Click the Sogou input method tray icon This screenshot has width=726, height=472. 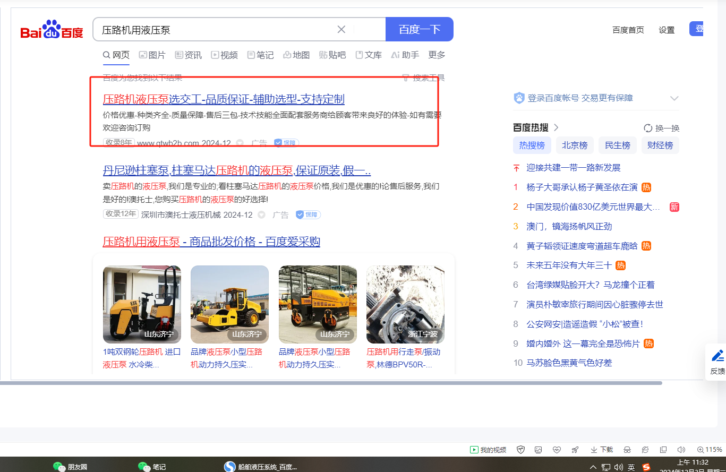point(646,467)
